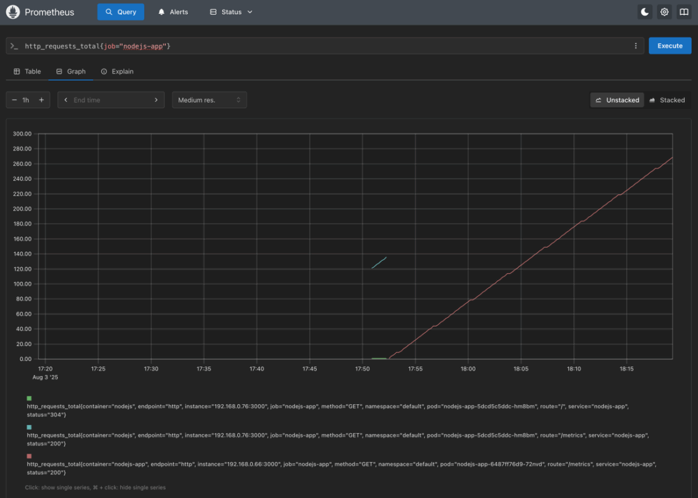
Task: Click the teal legend color swatch
Action: coord(29,427)
